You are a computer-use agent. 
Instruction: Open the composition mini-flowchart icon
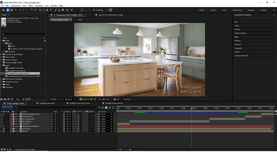click(x=99, y=108)
